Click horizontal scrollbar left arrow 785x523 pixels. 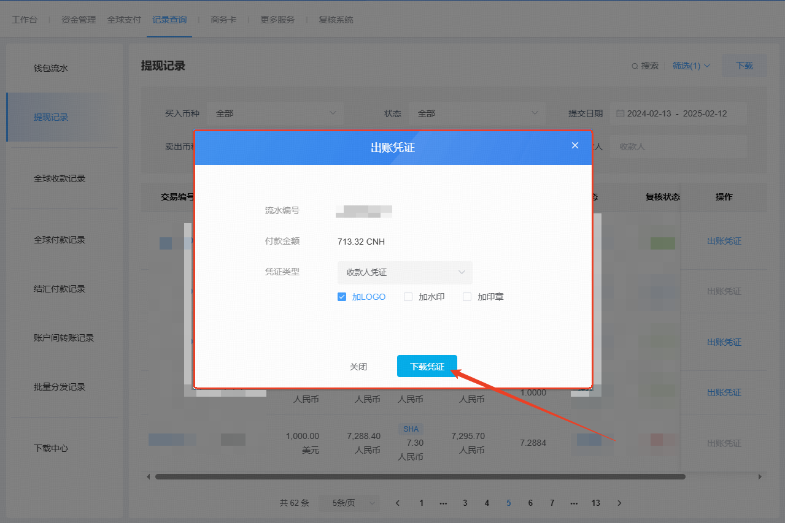pos(147,476)
